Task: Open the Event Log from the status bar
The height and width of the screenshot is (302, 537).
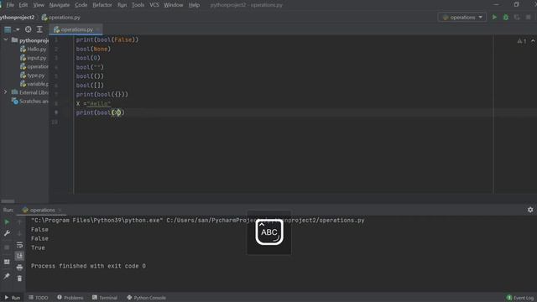Action: 520,298
